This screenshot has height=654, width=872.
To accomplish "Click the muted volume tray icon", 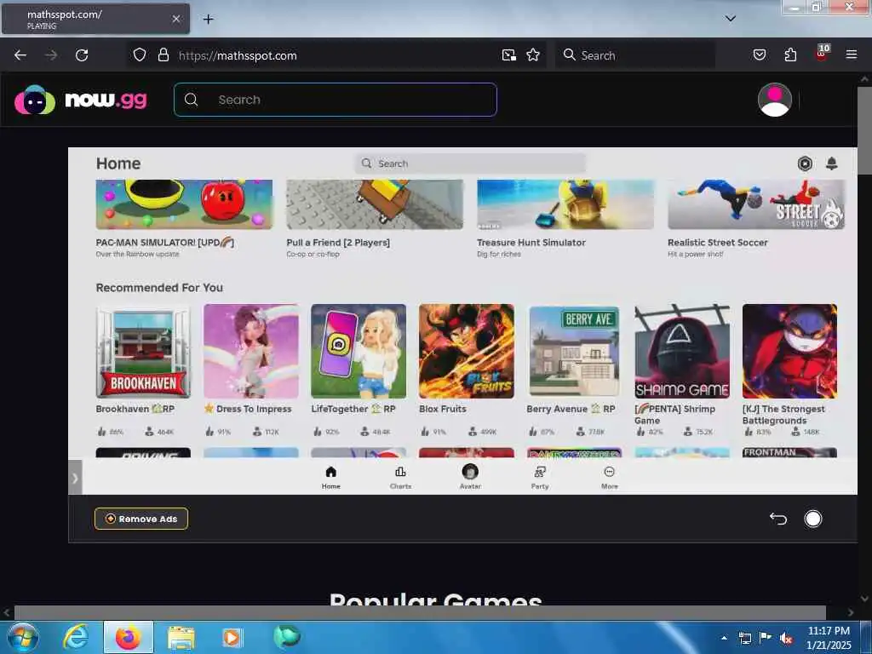I will [x=786, y=639].
